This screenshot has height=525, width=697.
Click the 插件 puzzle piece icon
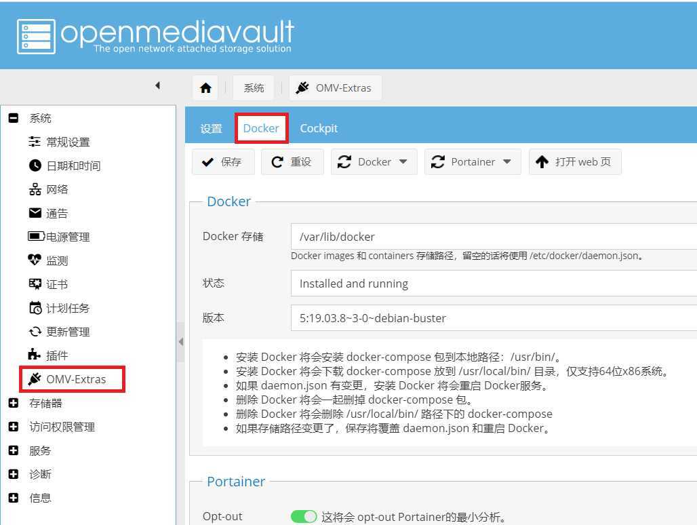34,354
